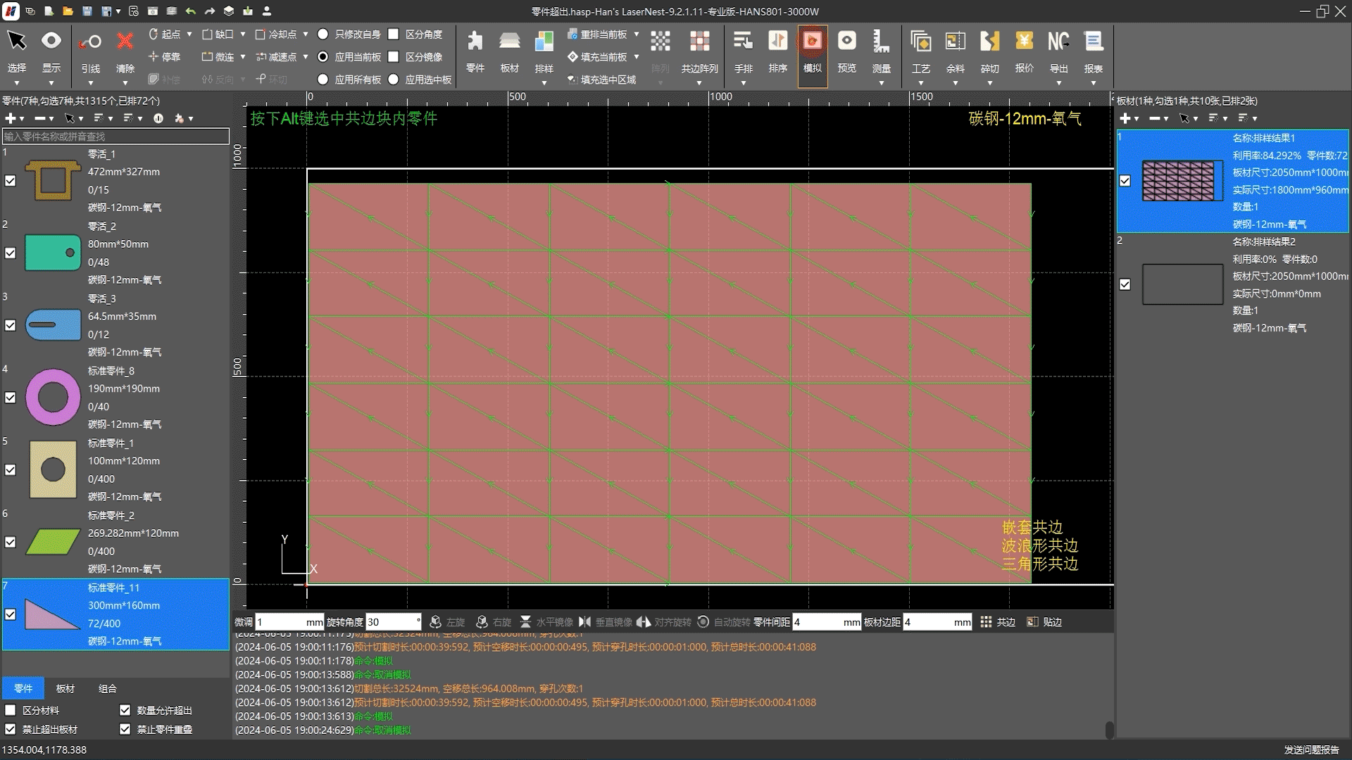This screenshot has height=760, width=1352.
Task: Expand the 导出 NC dropdown arrow
Action: [1058, 83]
